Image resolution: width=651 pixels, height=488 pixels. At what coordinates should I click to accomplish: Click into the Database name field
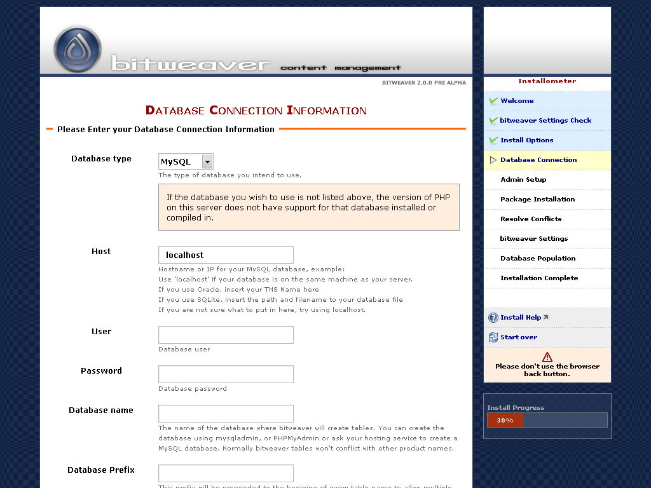click(x=226, y=414)
